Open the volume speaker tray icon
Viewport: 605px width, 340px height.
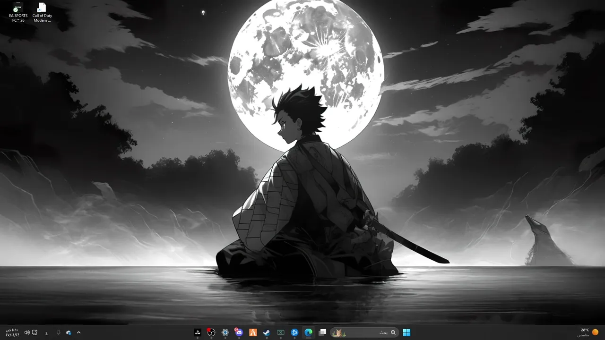27,332
